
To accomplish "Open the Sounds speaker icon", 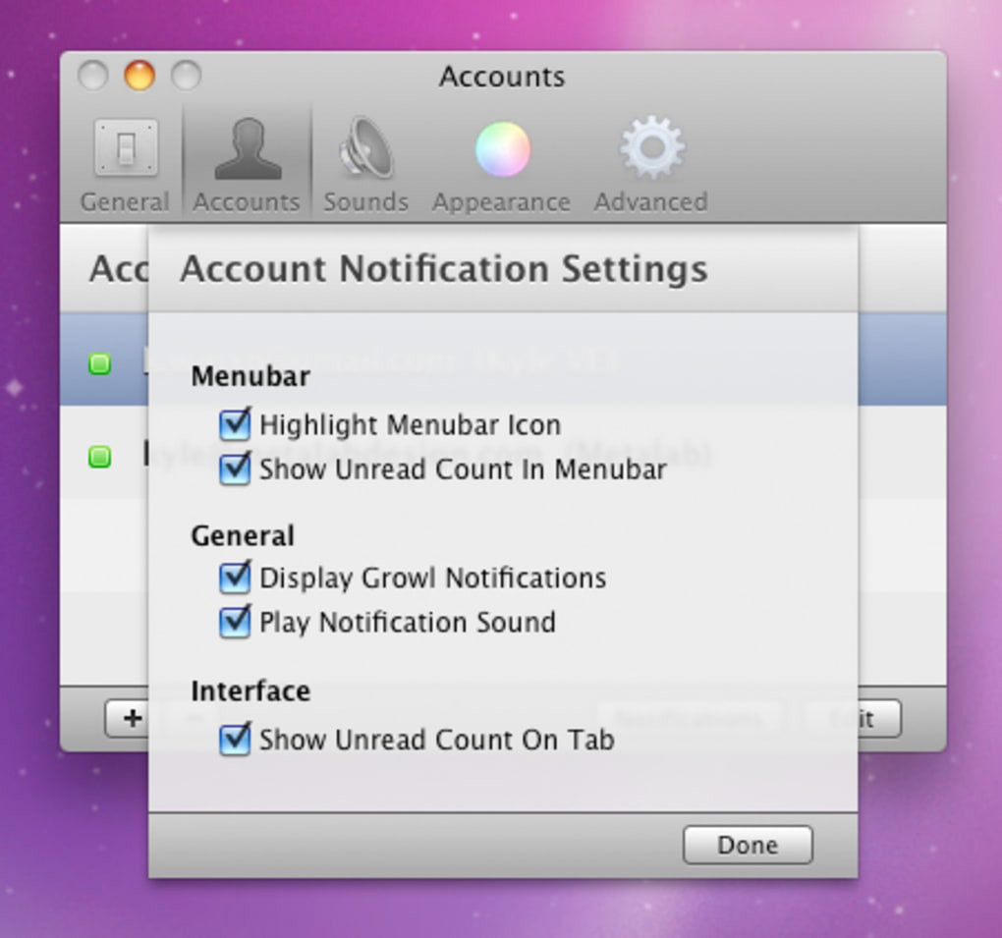I will pos(365,147).
